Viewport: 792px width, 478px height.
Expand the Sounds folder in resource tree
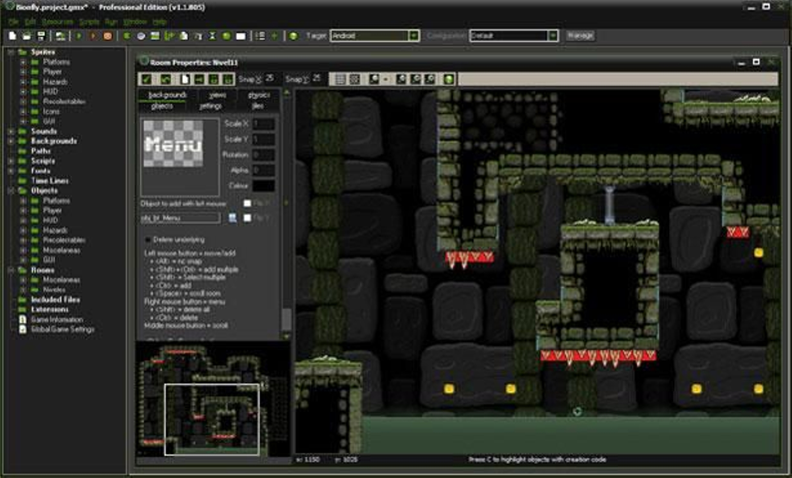[11, 131]
